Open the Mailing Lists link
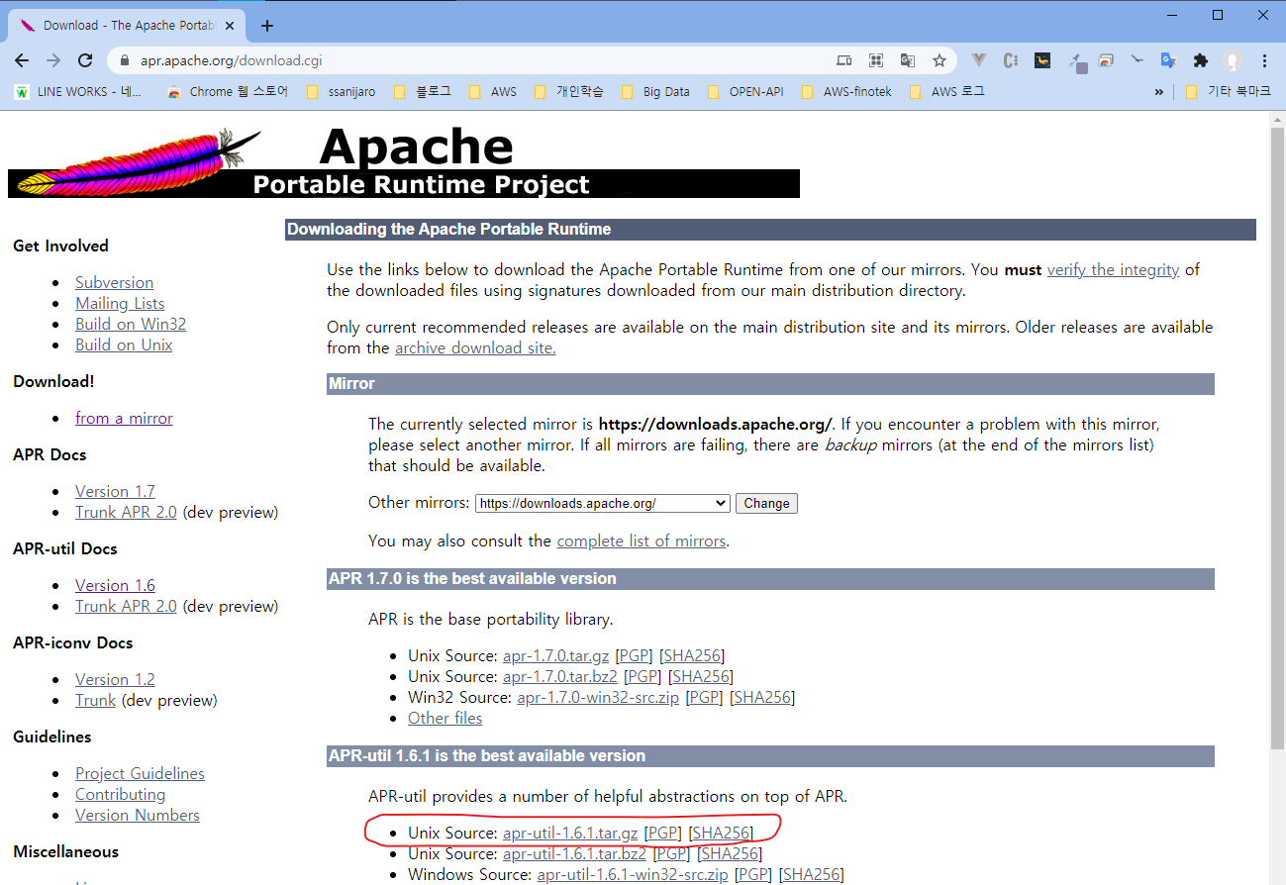Screen dimensions: 1286x885 [x=120, y=303]
